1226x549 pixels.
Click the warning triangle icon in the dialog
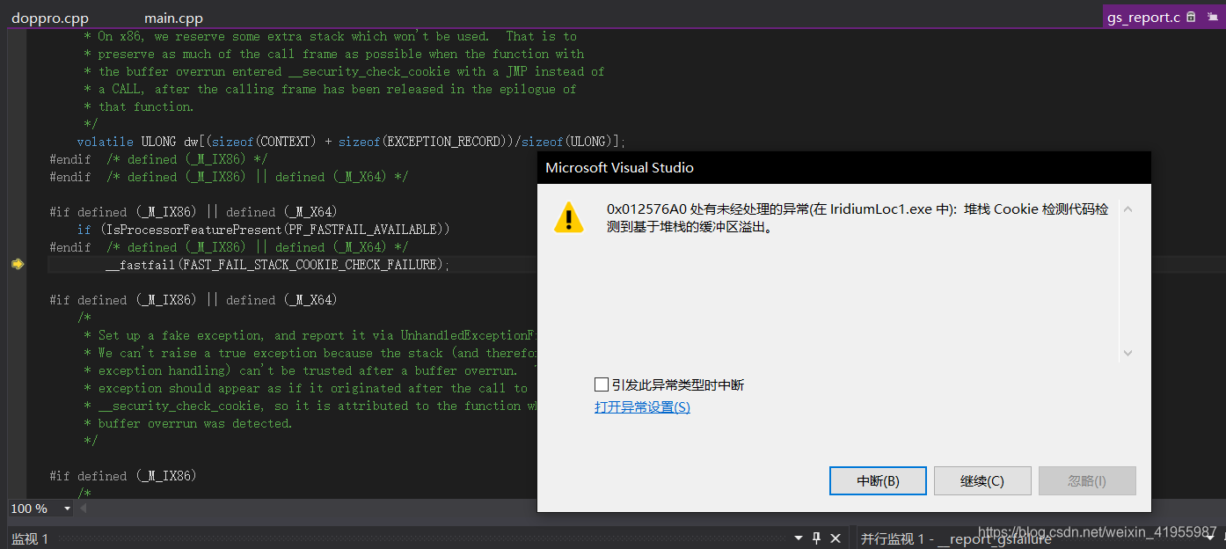coord(568,216)
